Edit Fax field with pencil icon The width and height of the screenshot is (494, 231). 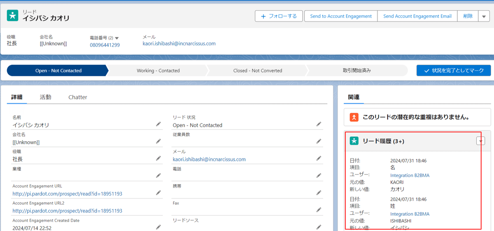click(319, 210)
